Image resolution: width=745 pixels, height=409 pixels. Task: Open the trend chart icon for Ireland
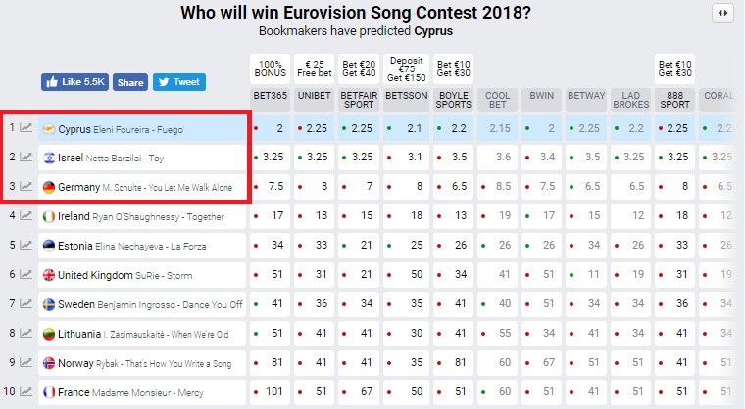pyautogui.click(x=25, y=216)
